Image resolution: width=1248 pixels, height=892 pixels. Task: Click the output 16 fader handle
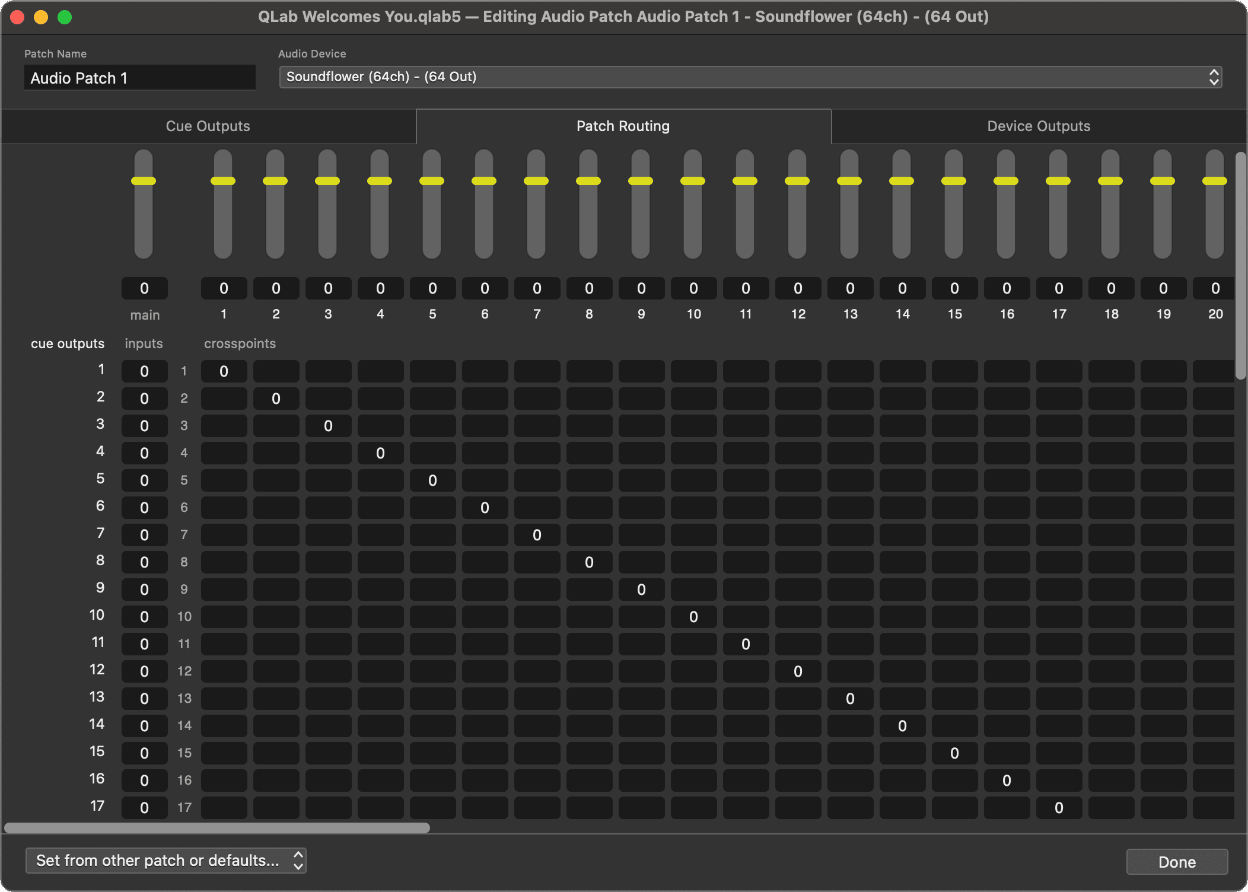point(1006,181)
